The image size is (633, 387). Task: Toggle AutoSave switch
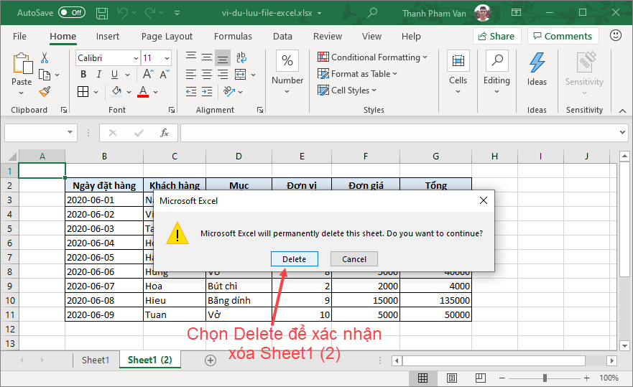71,12
